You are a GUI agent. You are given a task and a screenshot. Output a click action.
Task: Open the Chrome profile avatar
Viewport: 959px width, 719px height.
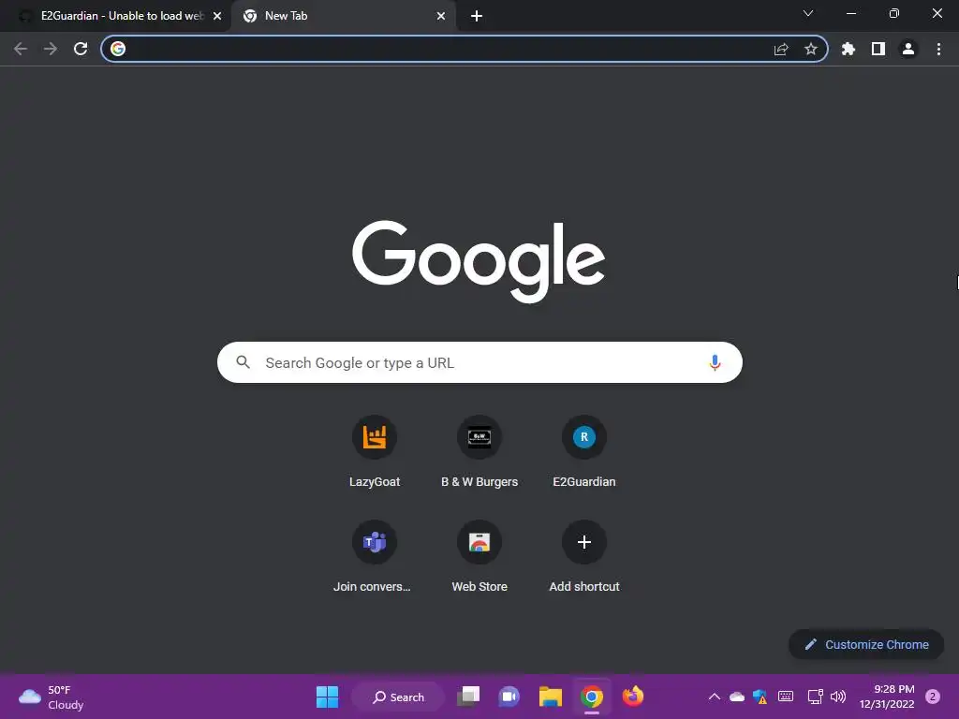tap(908, 49)
